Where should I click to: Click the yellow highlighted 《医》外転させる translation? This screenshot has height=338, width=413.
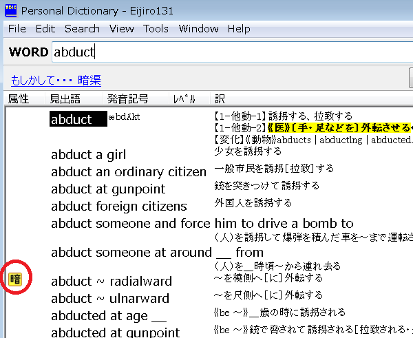click(x=340, y=128)
